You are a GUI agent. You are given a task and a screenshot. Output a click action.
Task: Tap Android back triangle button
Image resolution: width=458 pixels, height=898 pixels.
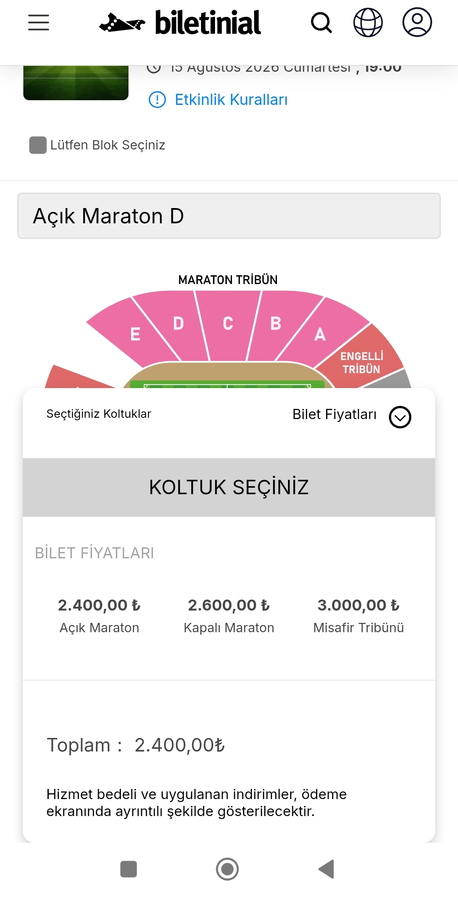(x=326, y=869)
